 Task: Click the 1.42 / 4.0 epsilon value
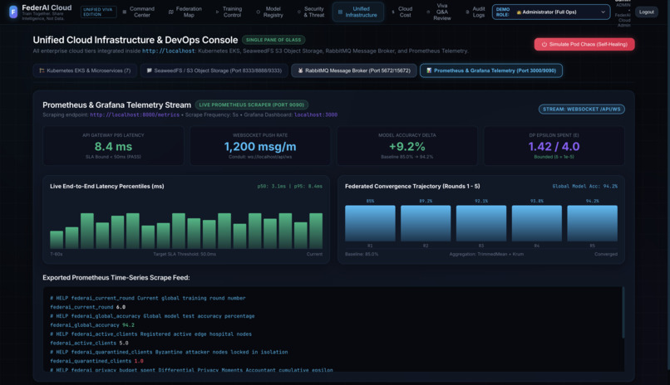pos(554,147)
